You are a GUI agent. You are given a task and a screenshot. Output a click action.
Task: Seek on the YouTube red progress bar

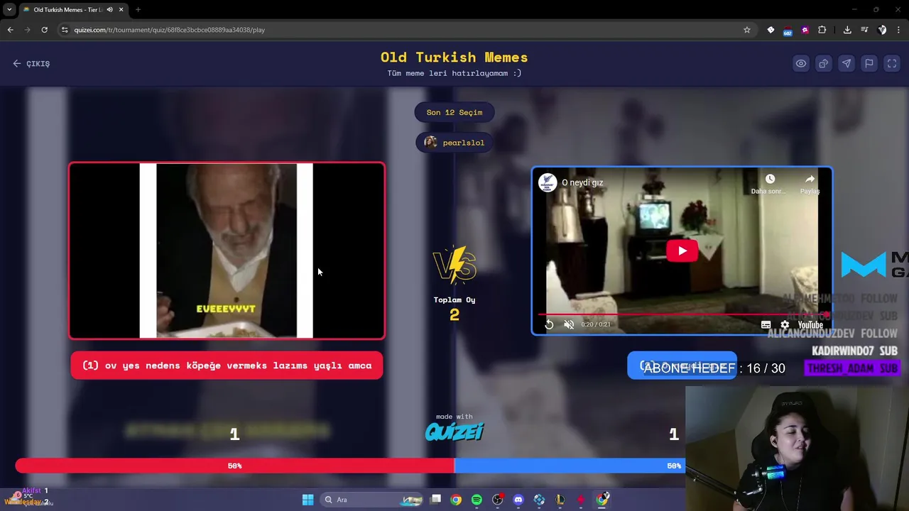(682, 314)
